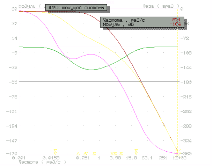Click the frequency tick '1E+03'
This screenshot has width=212, height=166.
[180, 158]
